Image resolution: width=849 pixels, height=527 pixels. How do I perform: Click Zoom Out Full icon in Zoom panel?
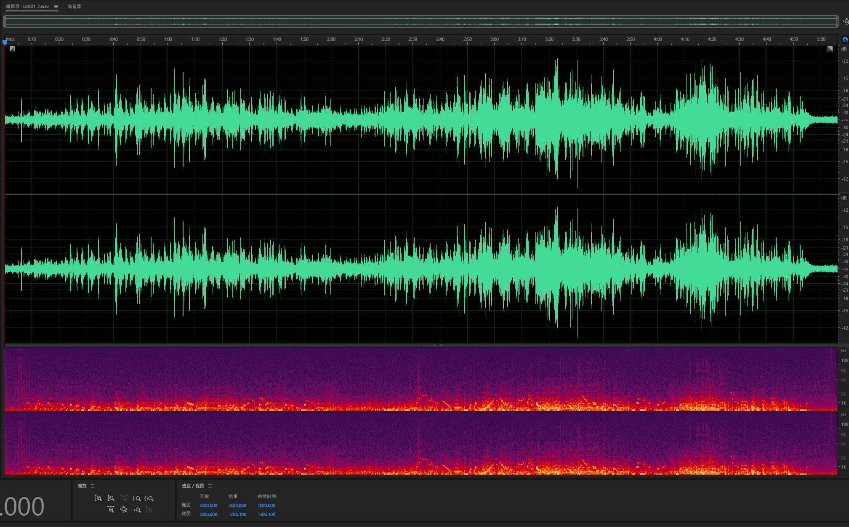pyautogui.click(x=123, y=510)
